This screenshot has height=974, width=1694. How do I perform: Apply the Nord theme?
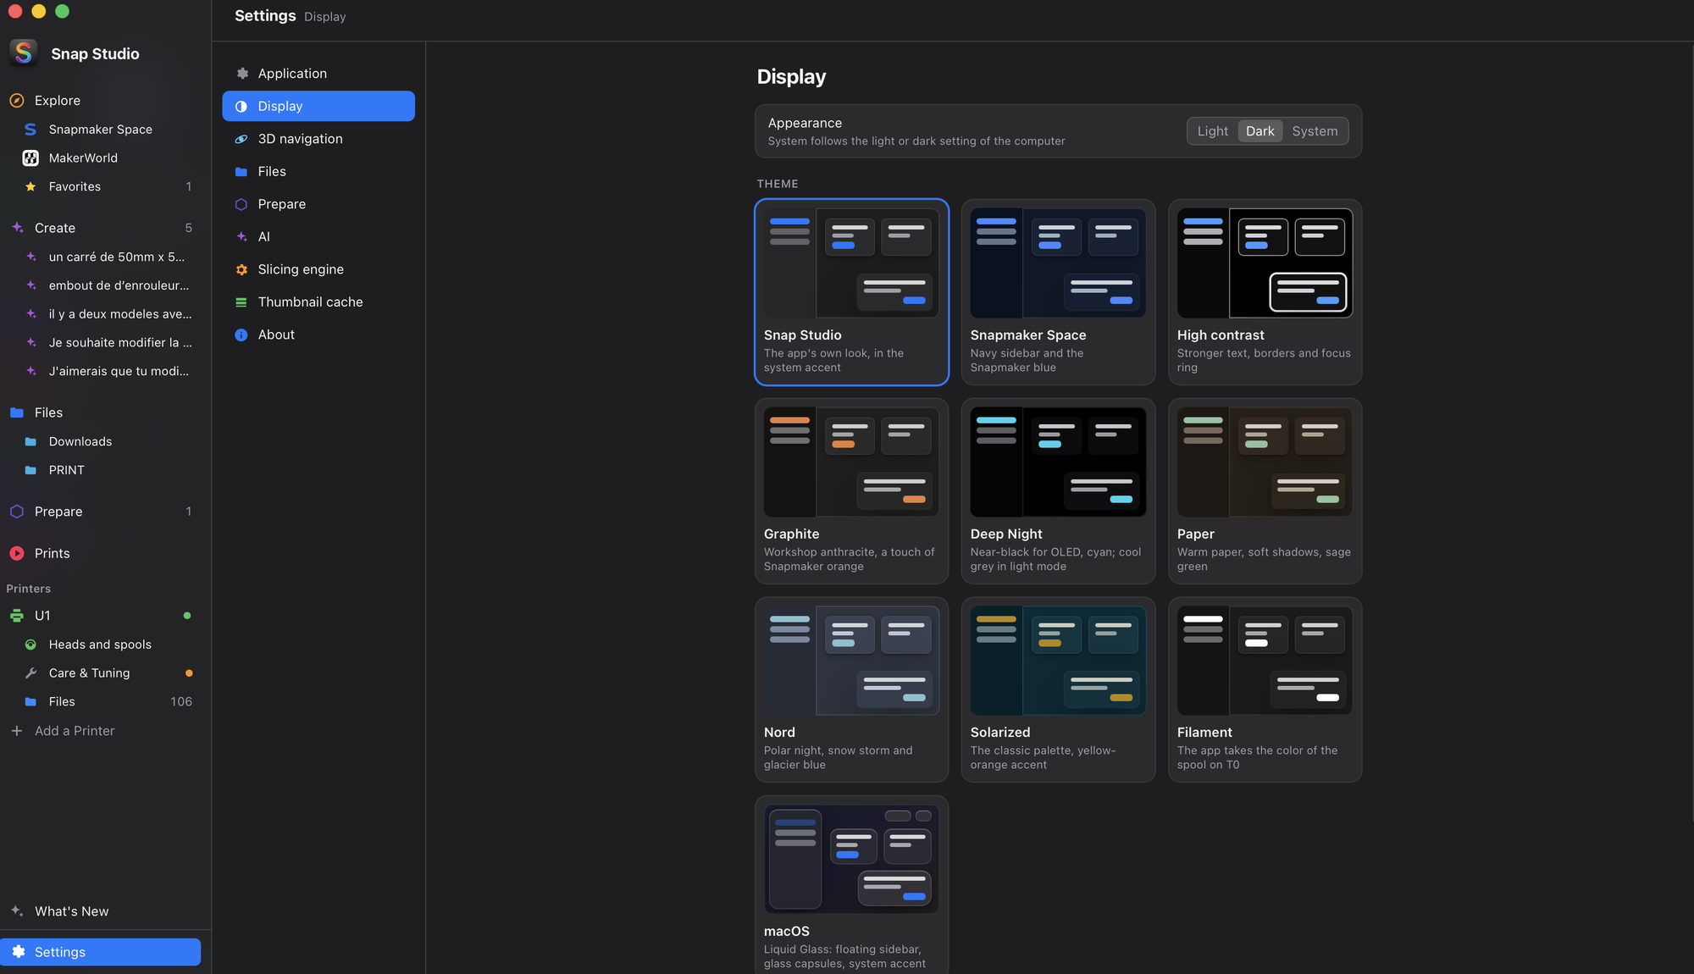point(851,689)
